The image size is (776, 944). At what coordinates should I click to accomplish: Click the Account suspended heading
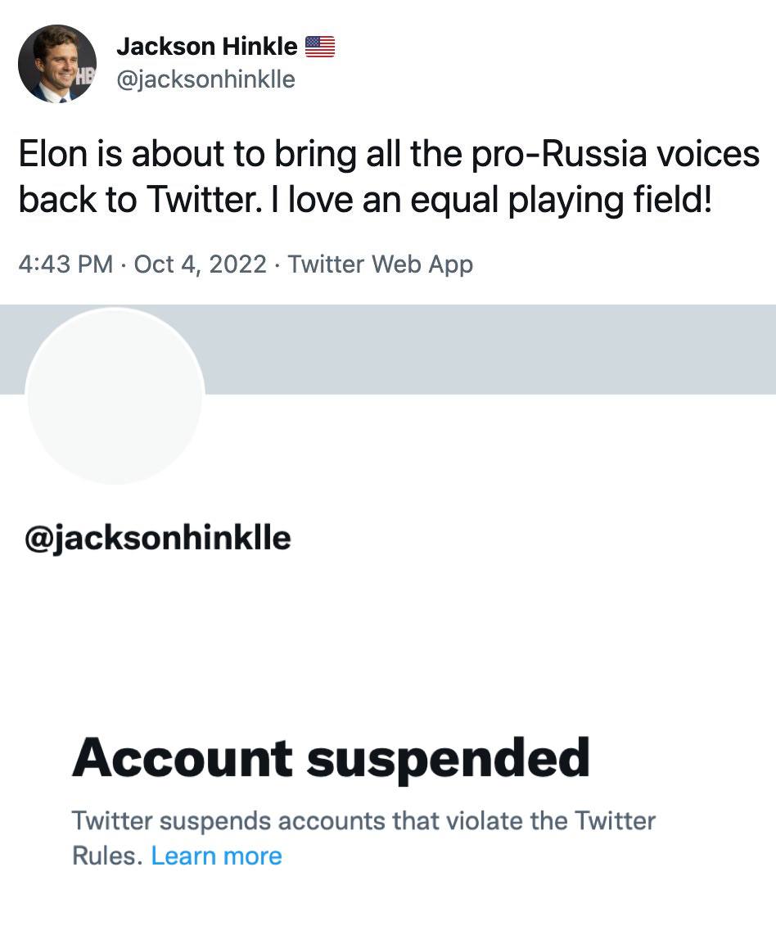331,758
